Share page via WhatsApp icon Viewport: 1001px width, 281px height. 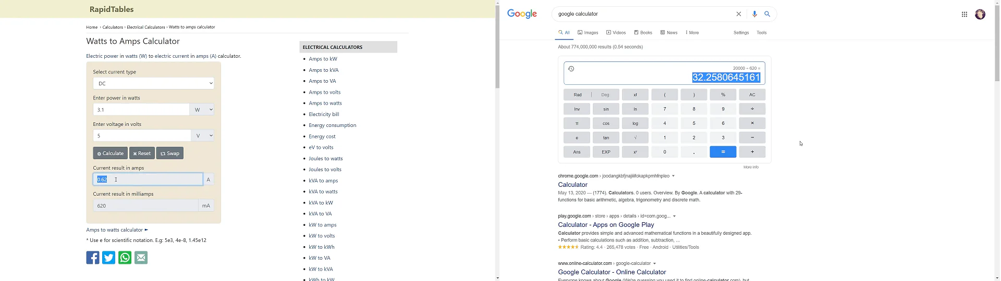125,258
